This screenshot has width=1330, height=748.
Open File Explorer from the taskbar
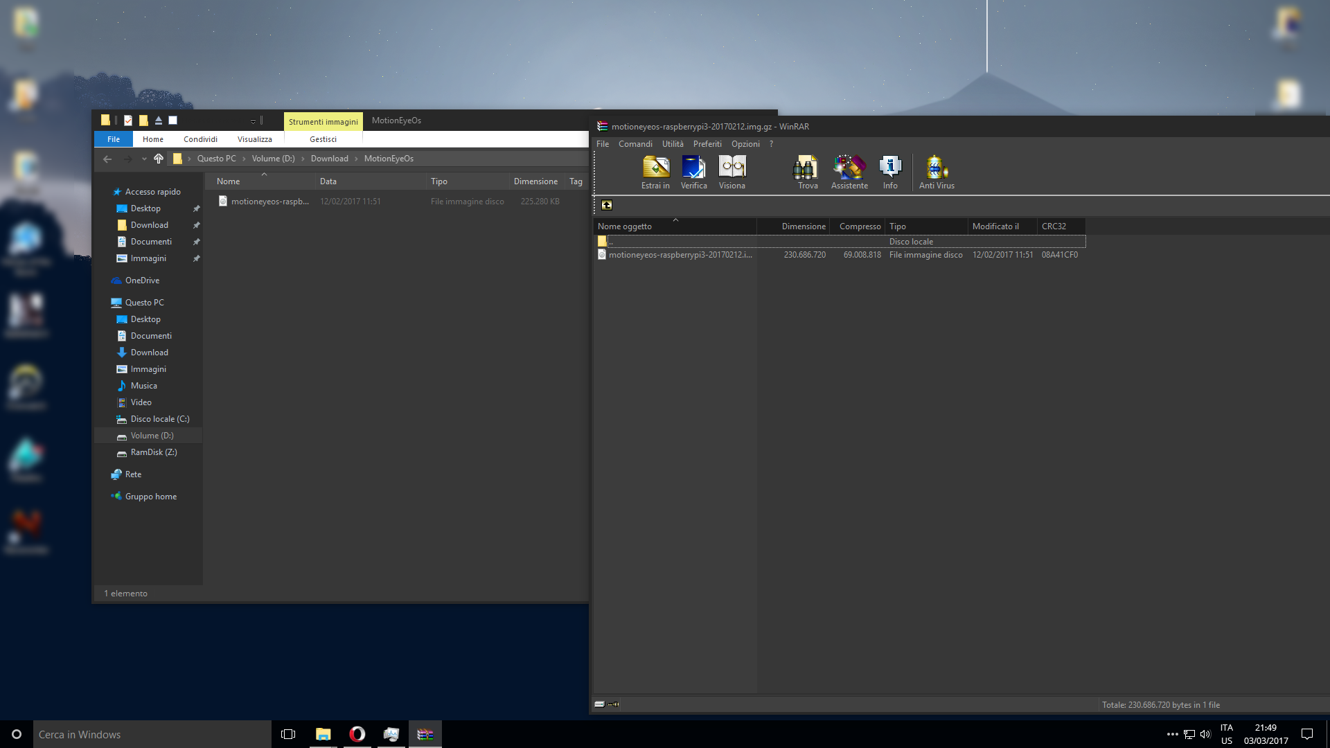pyautogui.click(x=323, y=734)
